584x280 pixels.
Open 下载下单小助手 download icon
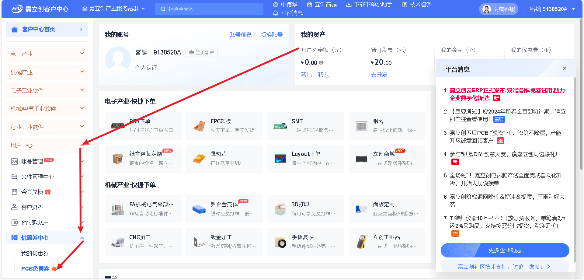point(349,5)
